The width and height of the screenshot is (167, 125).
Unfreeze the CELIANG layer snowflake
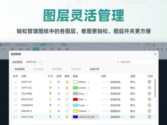[59, 93]
